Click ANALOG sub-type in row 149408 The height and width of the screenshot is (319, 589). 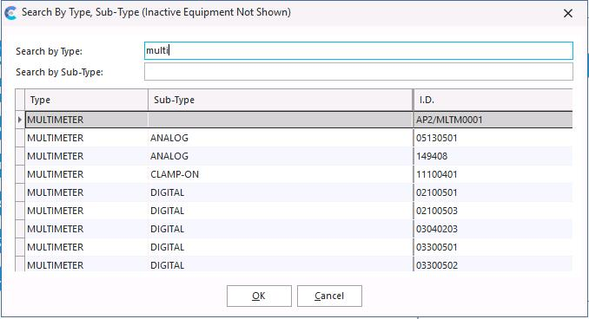point(281,156)
